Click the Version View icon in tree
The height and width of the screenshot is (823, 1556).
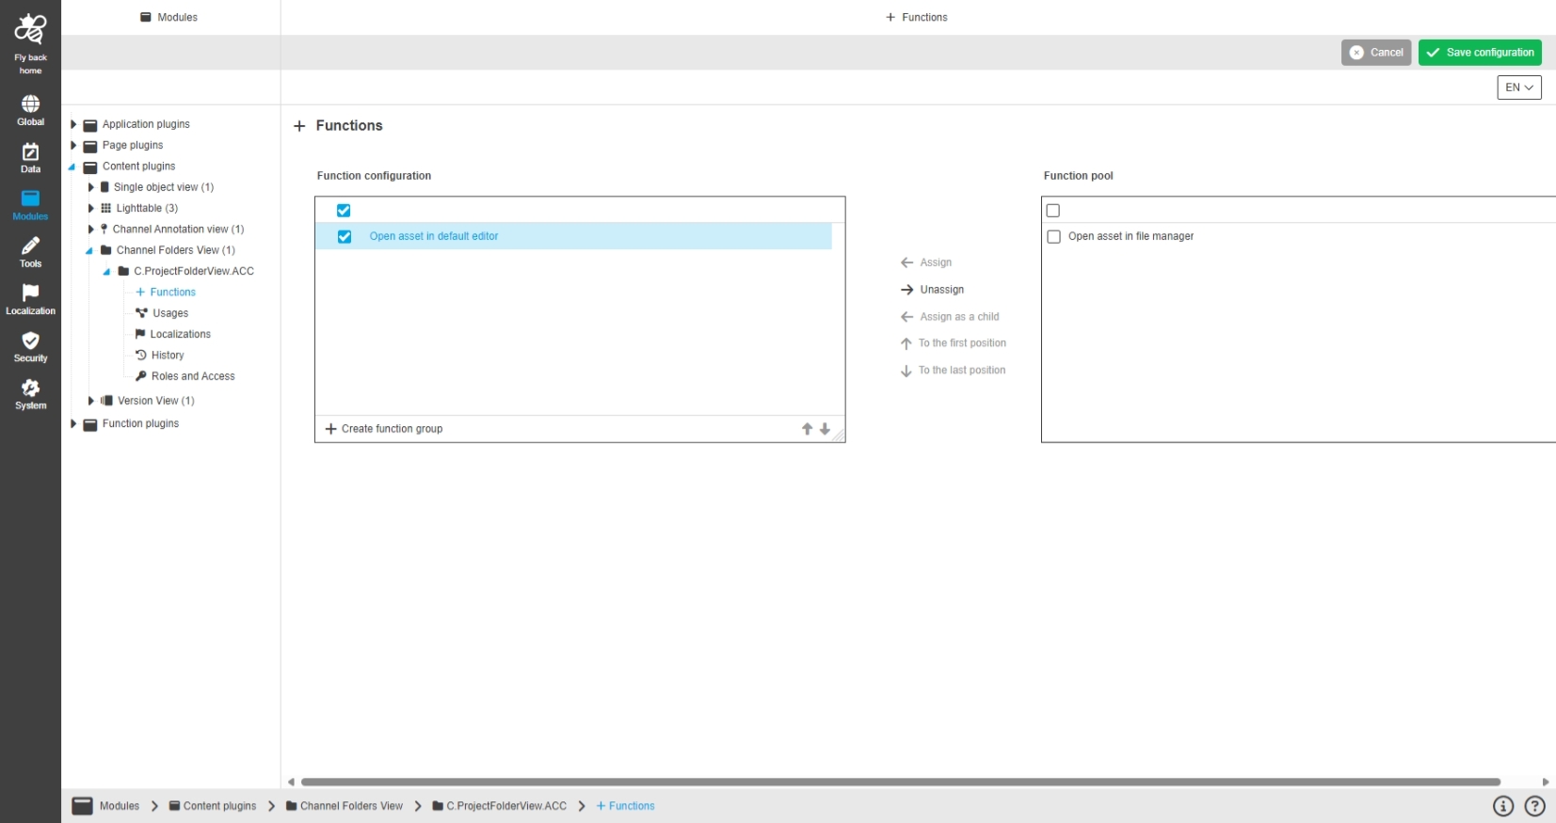[106, 401]
